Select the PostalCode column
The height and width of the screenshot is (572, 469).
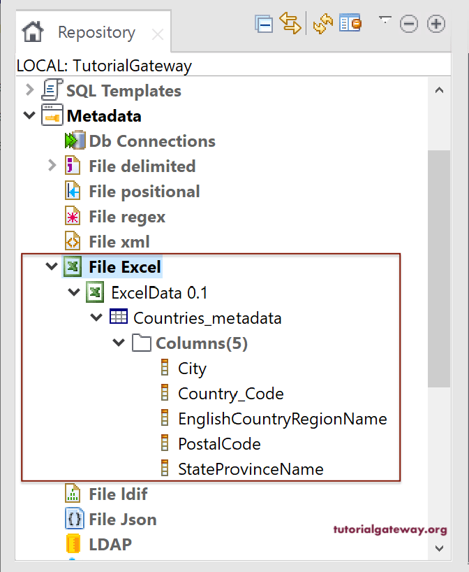[x=220, y=444]
